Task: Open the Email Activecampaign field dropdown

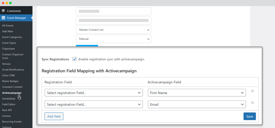Action: [x=197, y=105]
